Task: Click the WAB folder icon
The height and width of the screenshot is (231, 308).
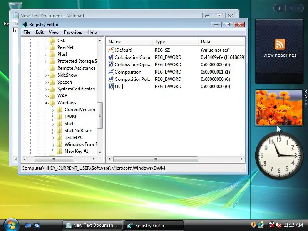Action: tap(52, 96)
